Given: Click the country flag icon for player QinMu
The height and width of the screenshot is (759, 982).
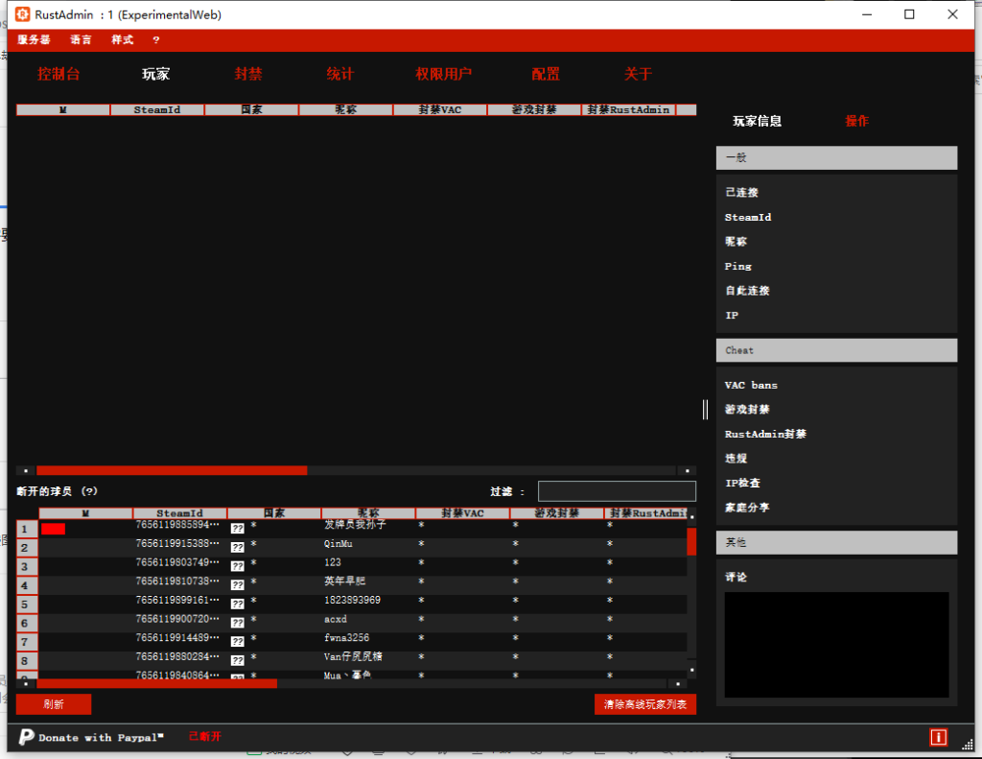Looking at the screenshot, I should [238, 547].
